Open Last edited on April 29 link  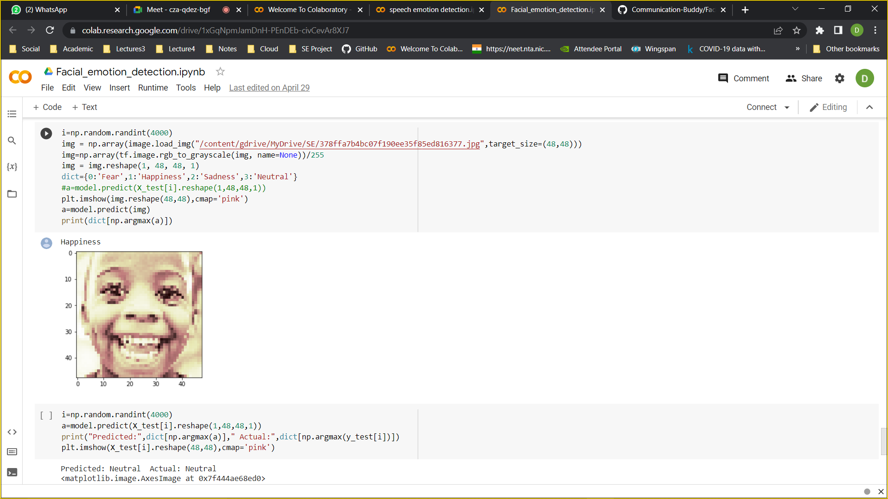(269, 88)
